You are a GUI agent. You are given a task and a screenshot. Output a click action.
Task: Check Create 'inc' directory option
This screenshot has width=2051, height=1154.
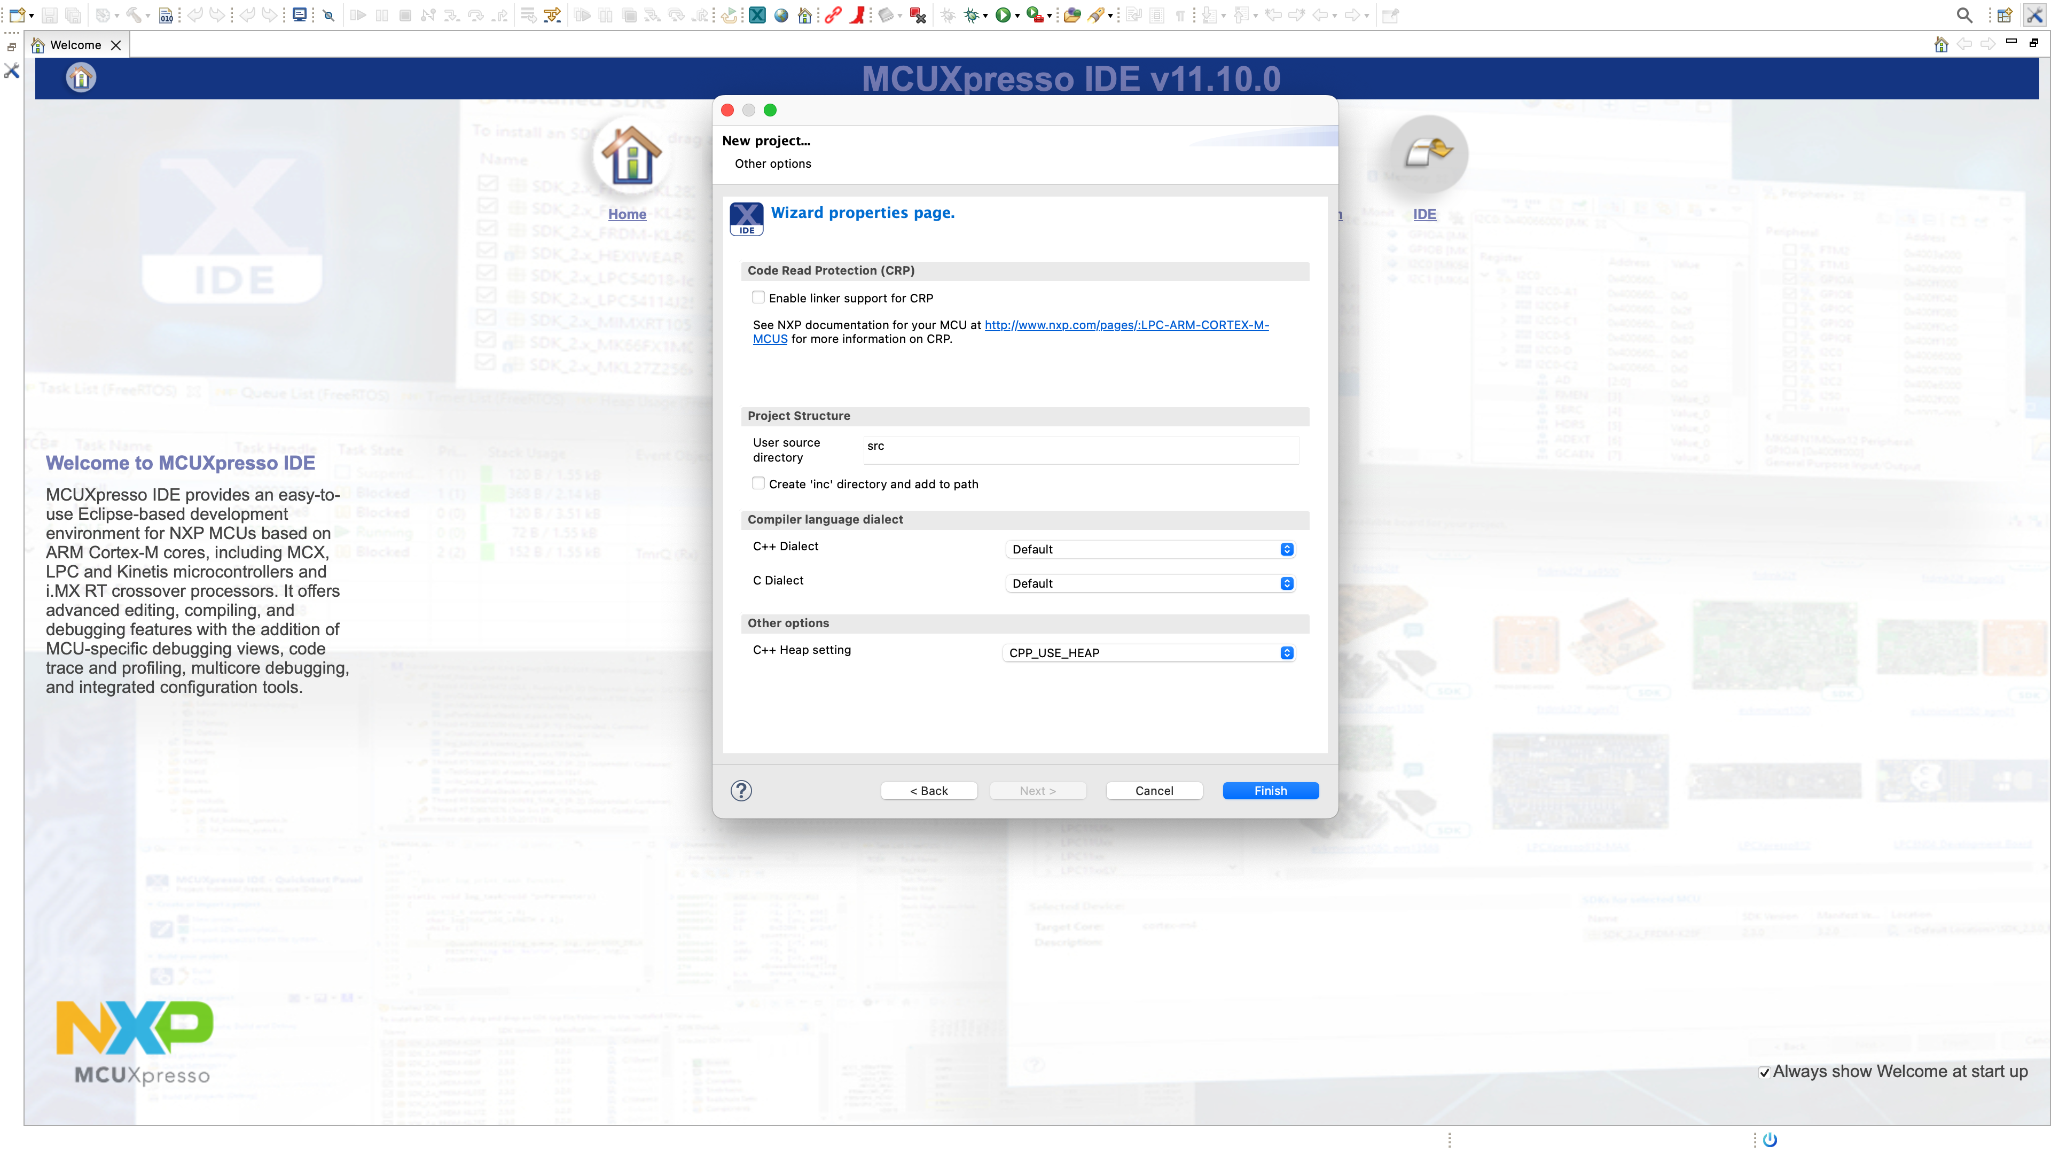click(759, 484)
